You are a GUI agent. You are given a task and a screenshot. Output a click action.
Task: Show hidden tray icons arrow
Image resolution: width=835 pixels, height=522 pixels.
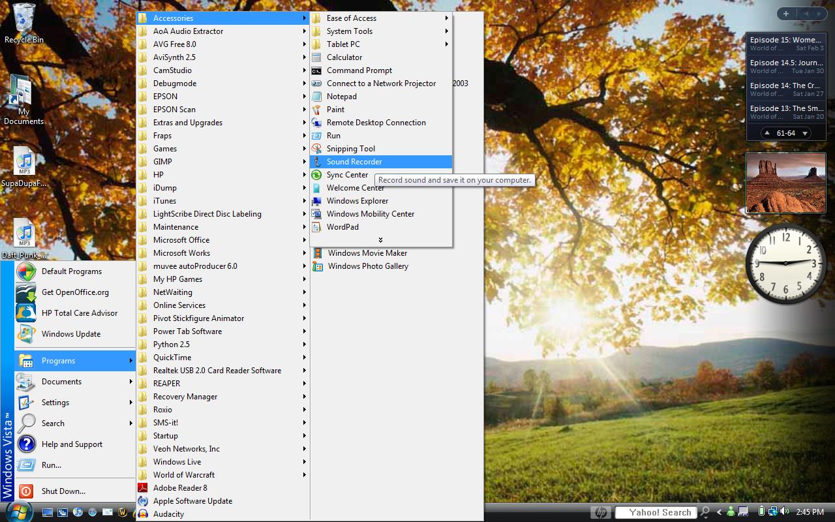(x=719, y=512)
